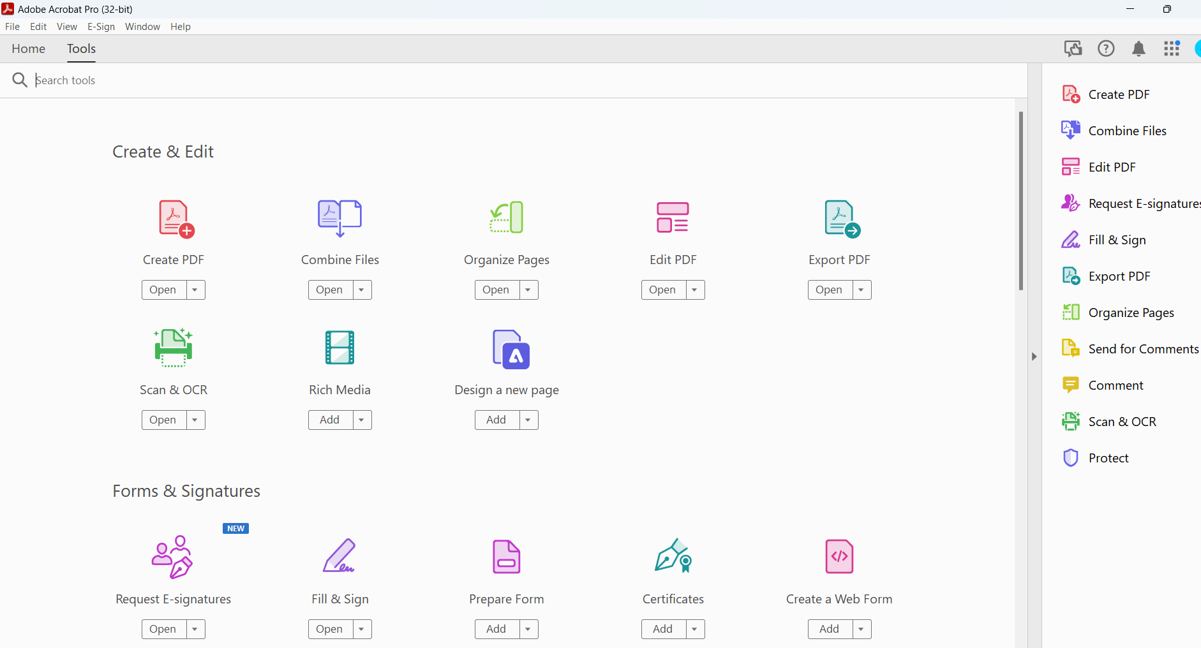Screen dimensions: 1201x648
Task: Open the apps grid icon in top bar
Action: coord(1172,48)
